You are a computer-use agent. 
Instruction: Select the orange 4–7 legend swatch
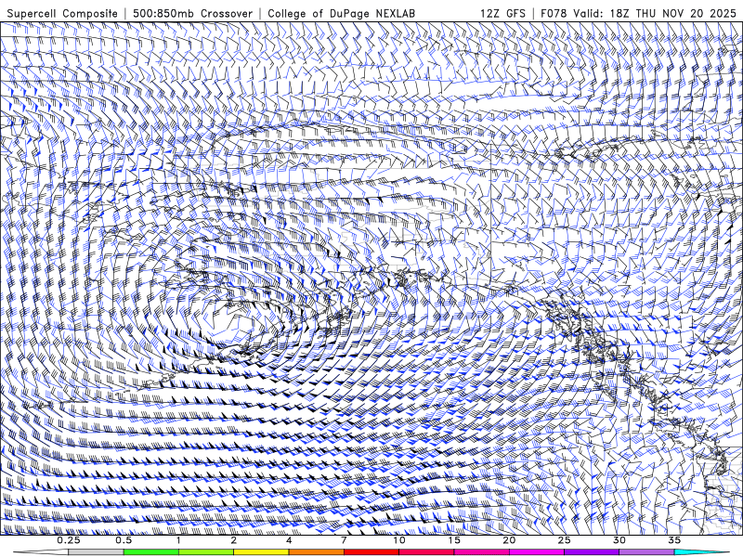316,552
